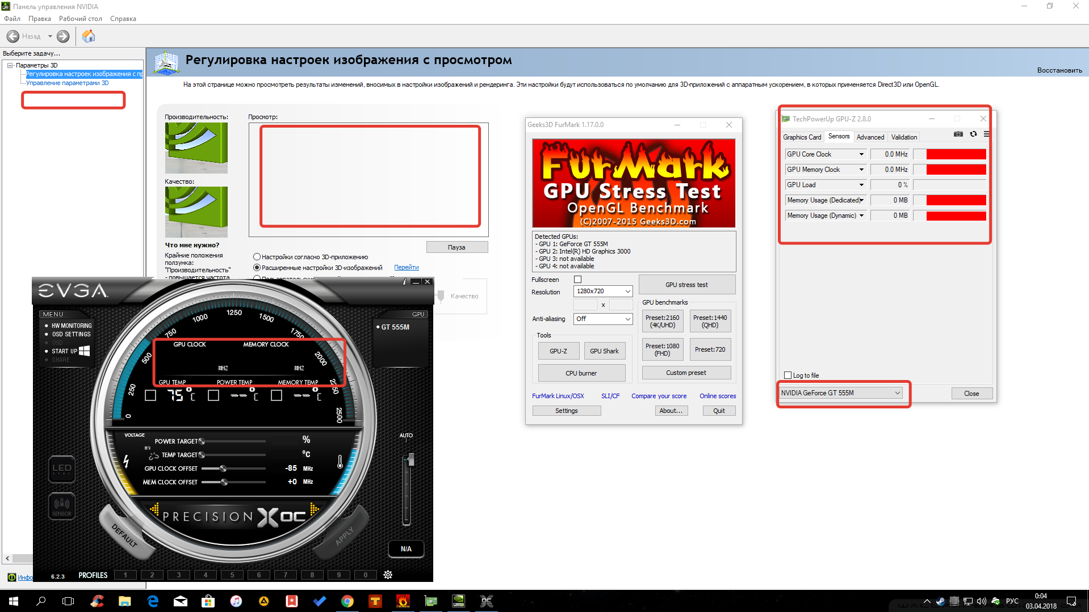Click the custom width field in FurMark
The width and height of the screenshot is (1089, 612).
point(585,305)
